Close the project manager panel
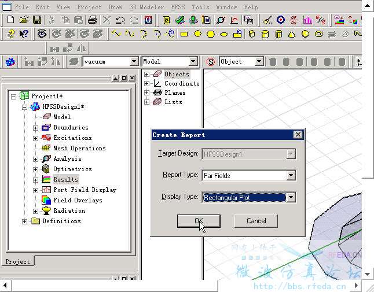 tap(132, 78)
